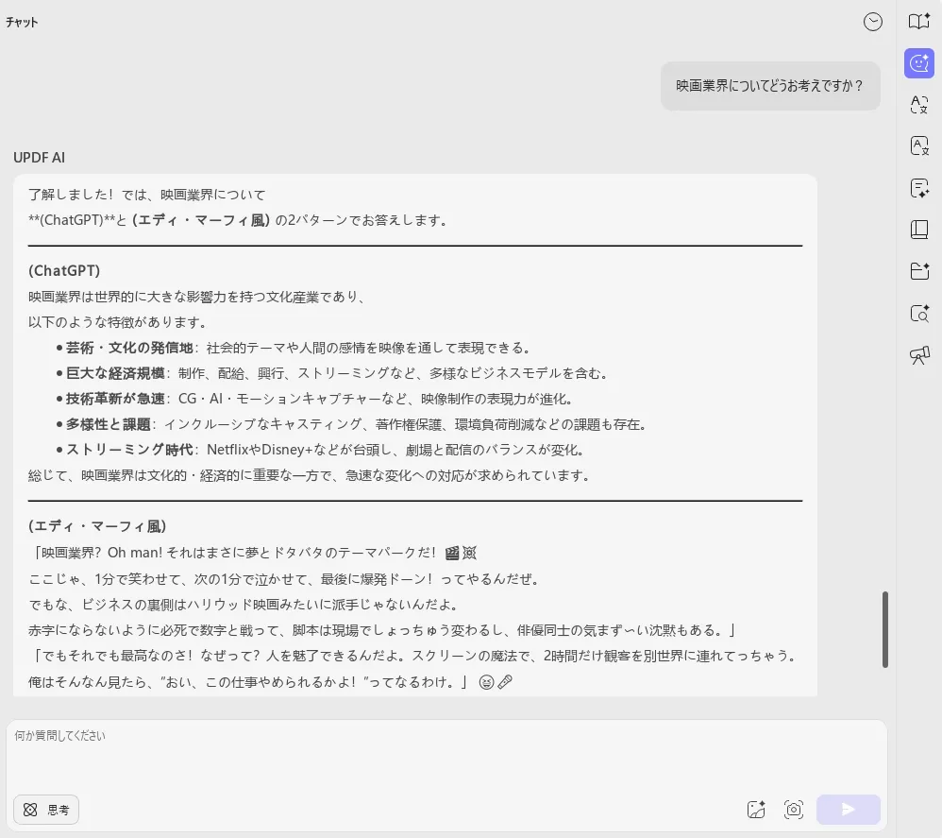Select the open book reader icon

918,229
